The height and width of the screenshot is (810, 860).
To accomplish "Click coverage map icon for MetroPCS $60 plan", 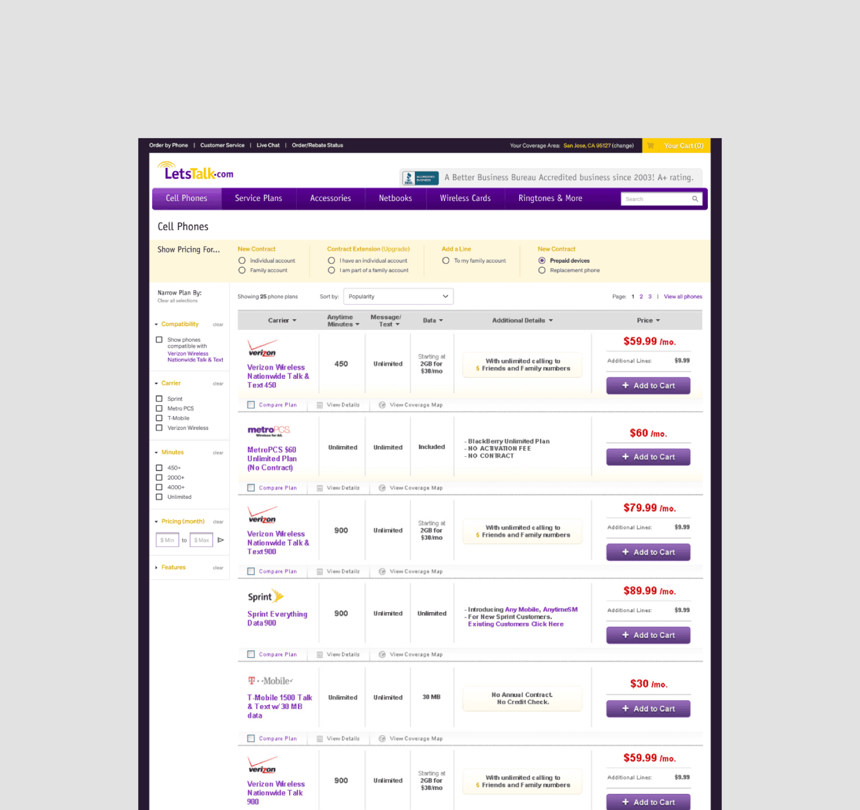I will [382, 488].
